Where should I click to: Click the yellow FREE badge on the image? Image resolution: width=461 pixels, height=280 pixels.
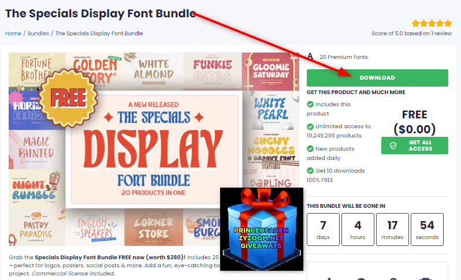(69, 98)
